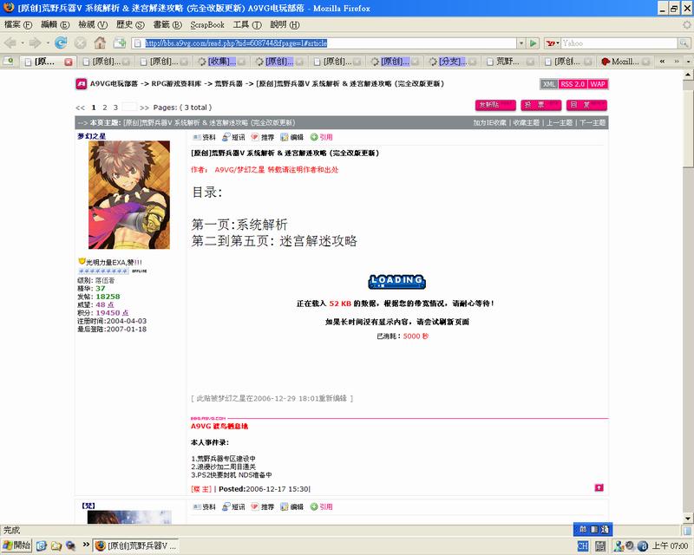
Task: Go back with the Back arrow
Action: (10, 43)
